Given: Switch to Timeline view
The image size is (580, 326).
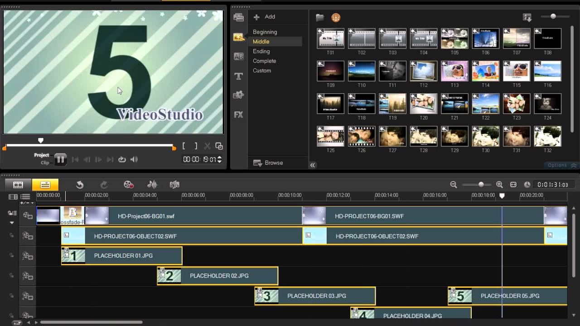Looking at the screenshot, I should tap(45, 185).
